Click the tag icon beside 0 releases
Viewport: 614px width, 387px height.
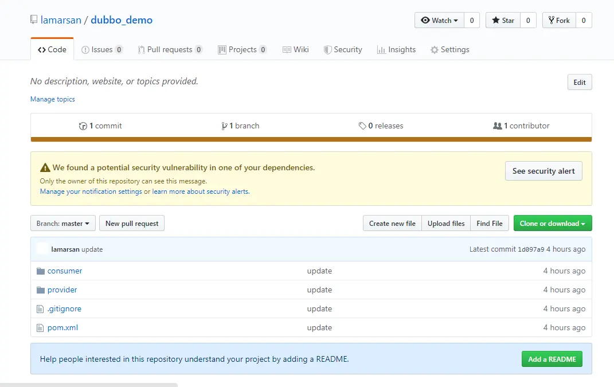tap(362, 126)
